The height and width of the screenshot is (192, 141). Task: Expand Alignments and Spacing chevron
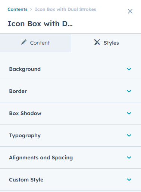tap(129, 157)
